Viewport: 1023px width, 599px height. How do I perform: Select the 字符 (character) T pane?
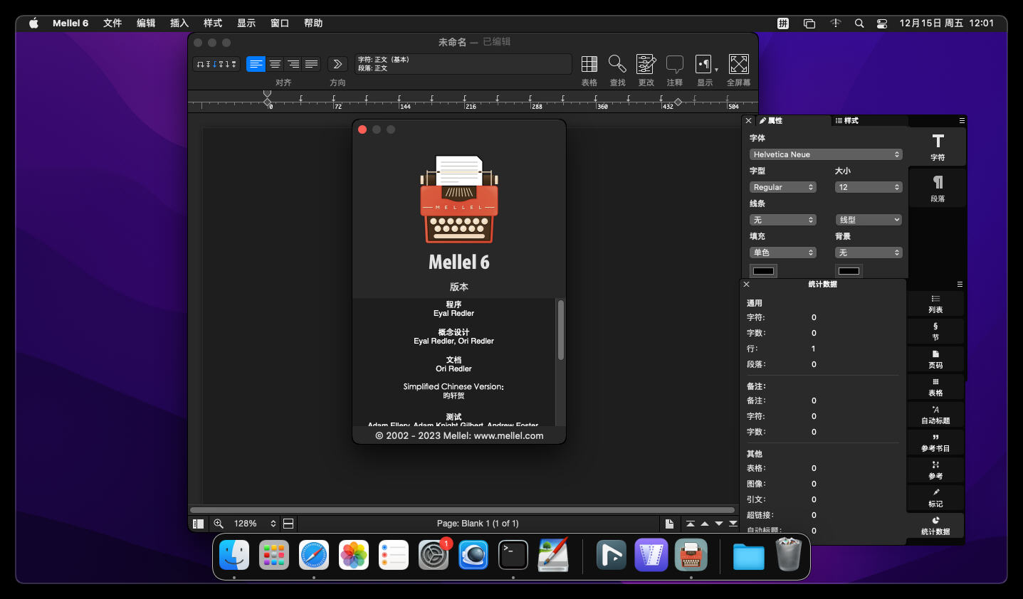(x=938, y=147)
